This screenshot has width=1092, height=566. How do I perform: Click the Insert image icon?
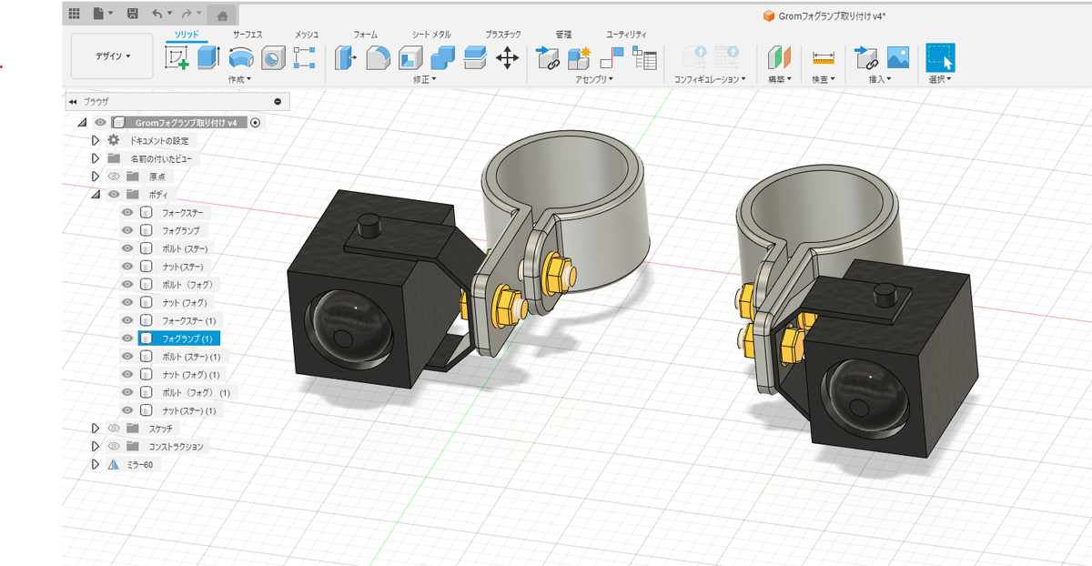(x=898, y=58)
